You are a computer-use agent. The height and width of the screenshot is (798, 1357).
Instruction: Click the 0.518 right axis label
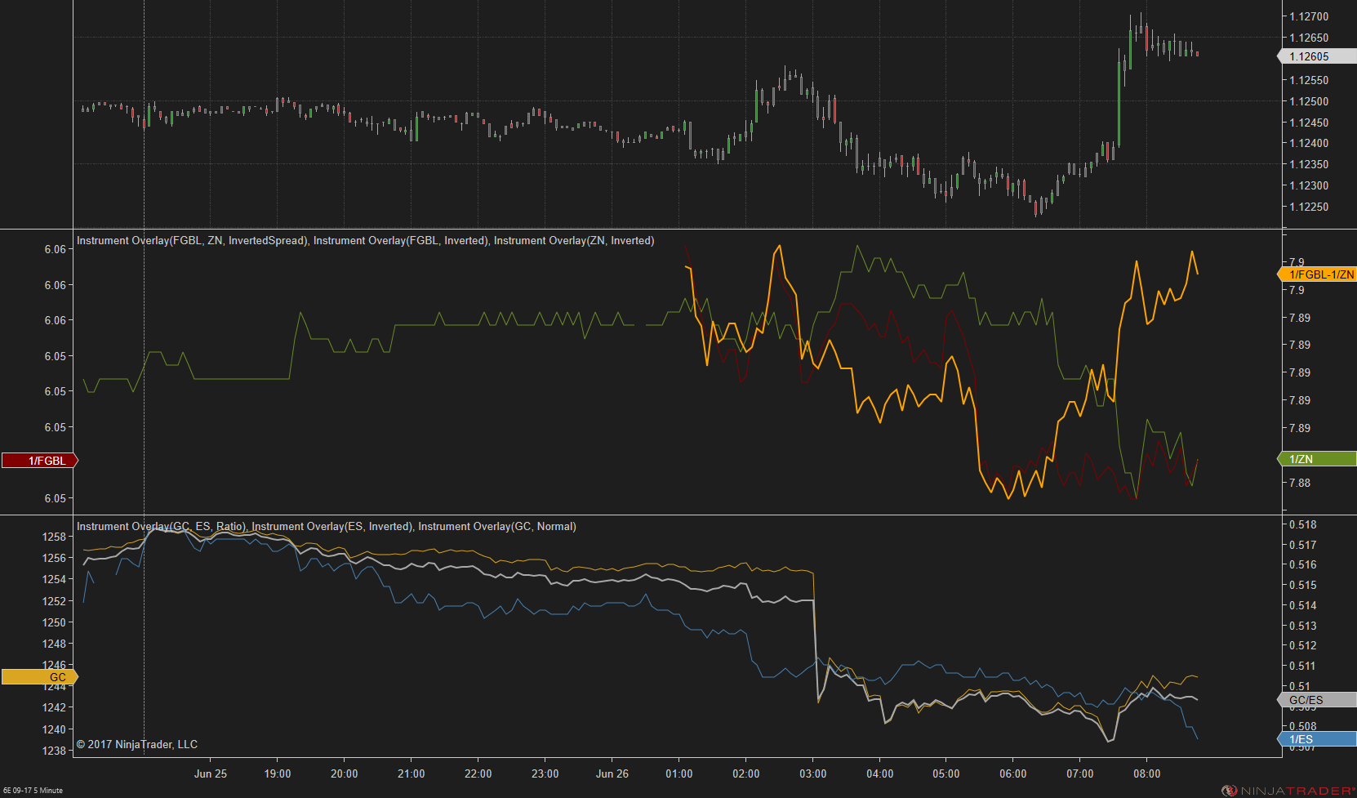click(1303, 524)
